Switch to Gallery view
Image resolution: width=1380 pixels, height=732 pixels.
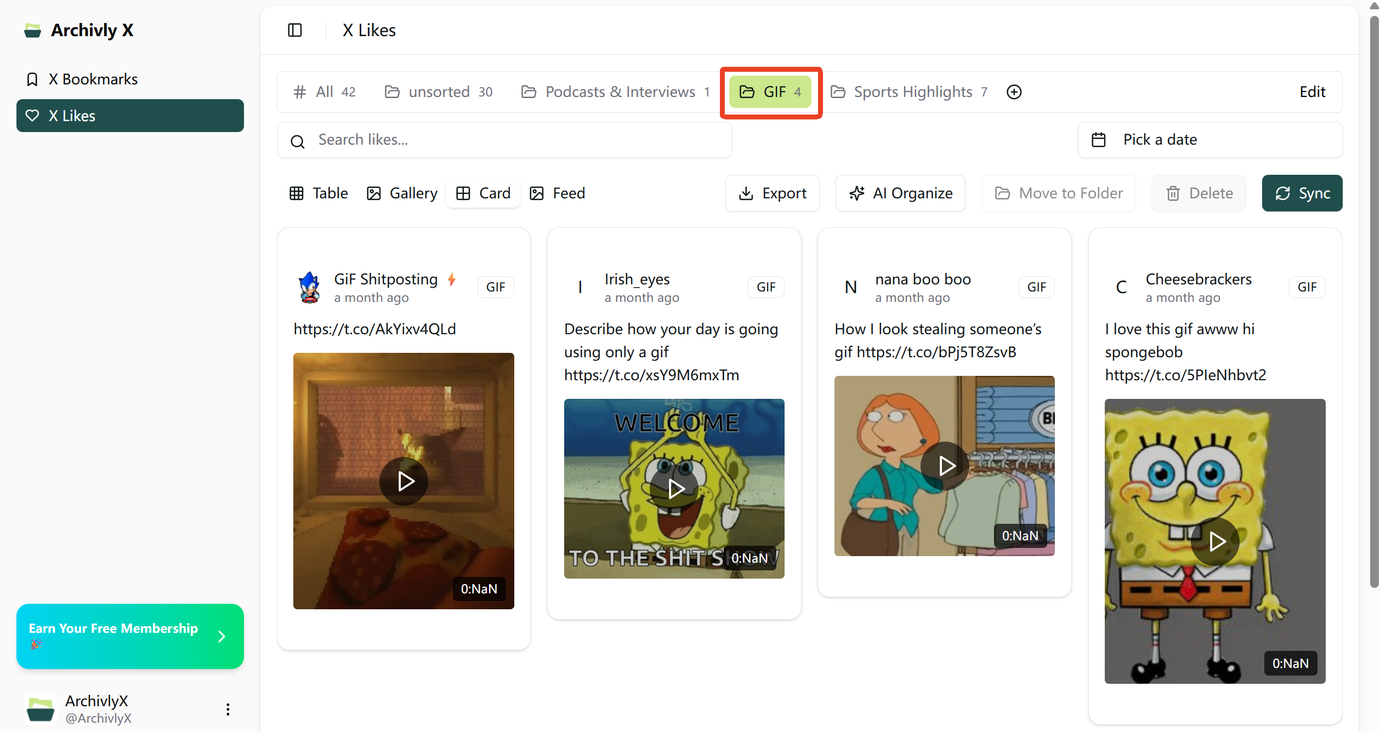[402, 193]
